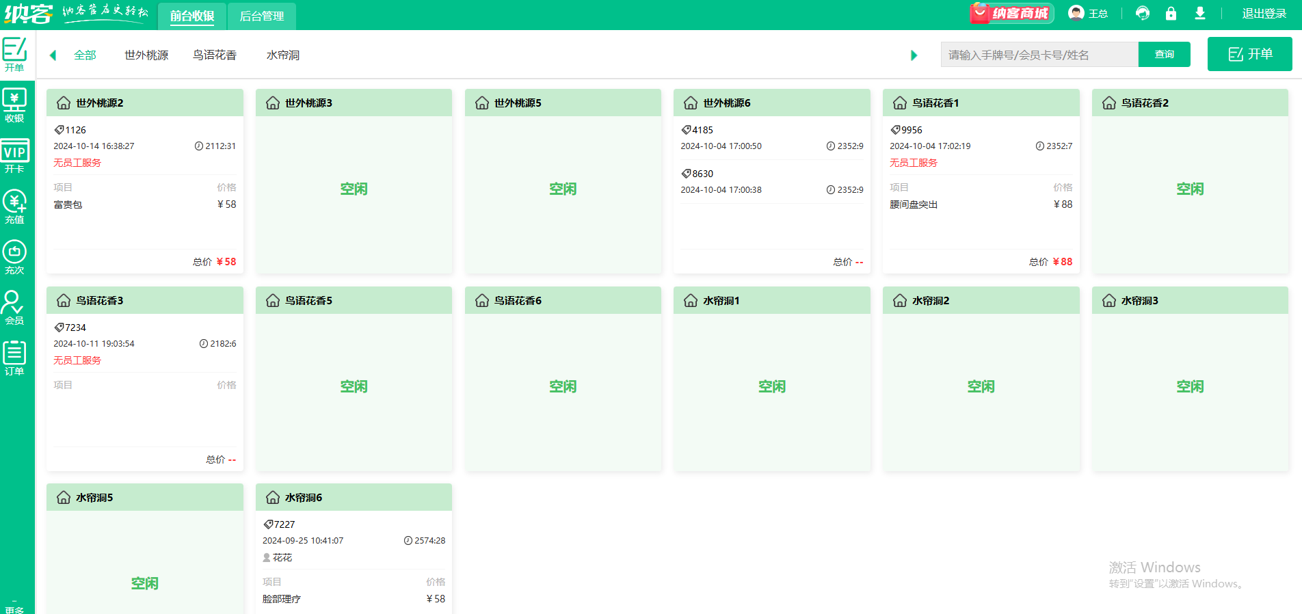The width and height of the screenshot is (1302, 614).
Task: Open the idle room 世外桃源3 card
Action: coord(354,189)
